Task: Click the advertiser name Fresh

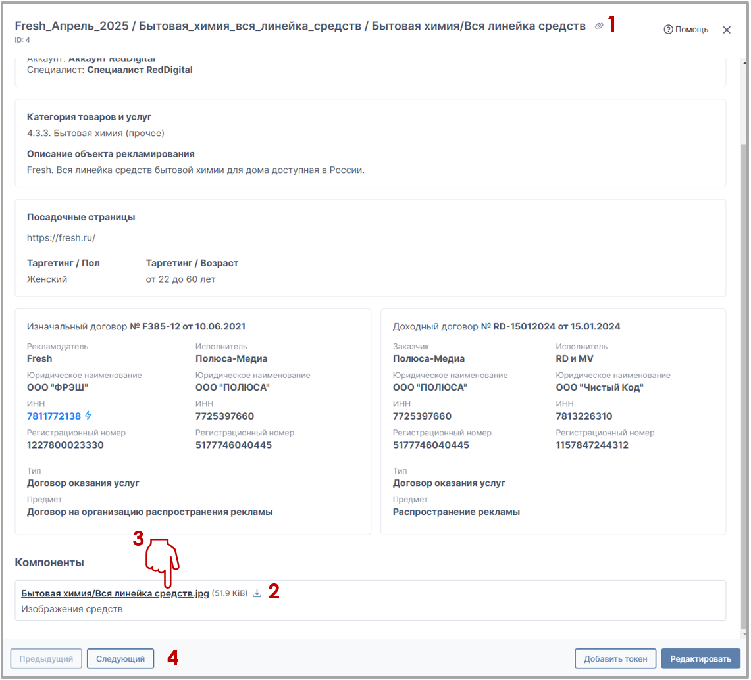Action: (39, 359)
